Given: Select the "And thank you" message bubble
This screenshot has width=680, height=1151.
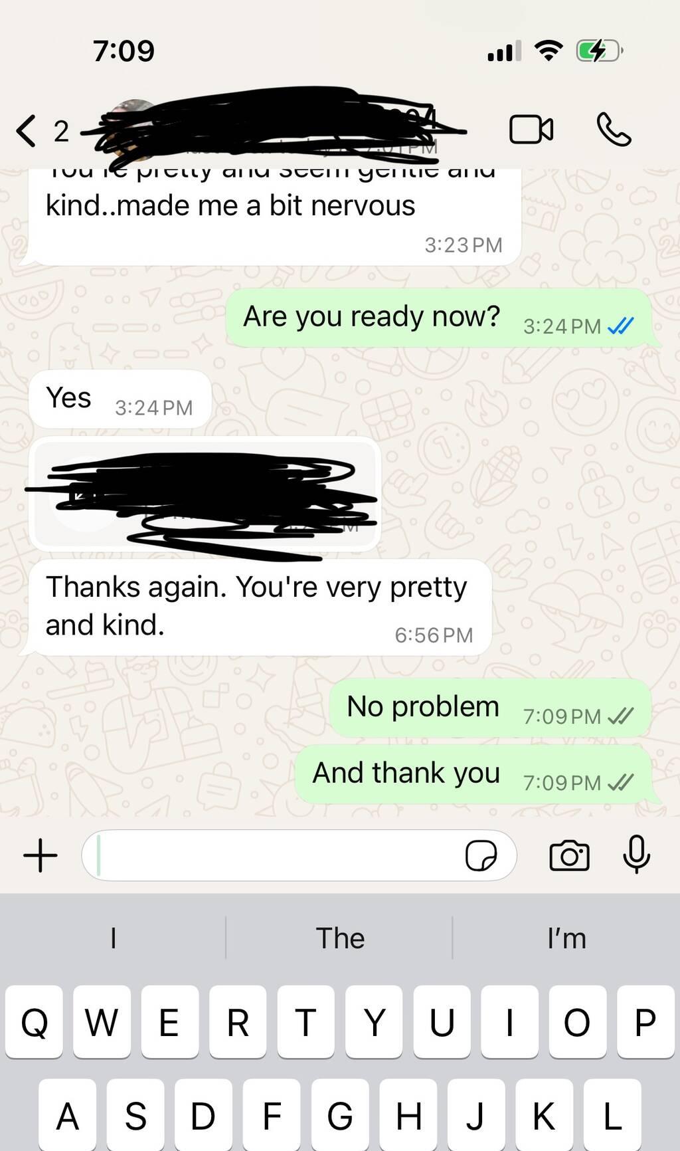Looking at the screenshot, I should coord(473,774).
